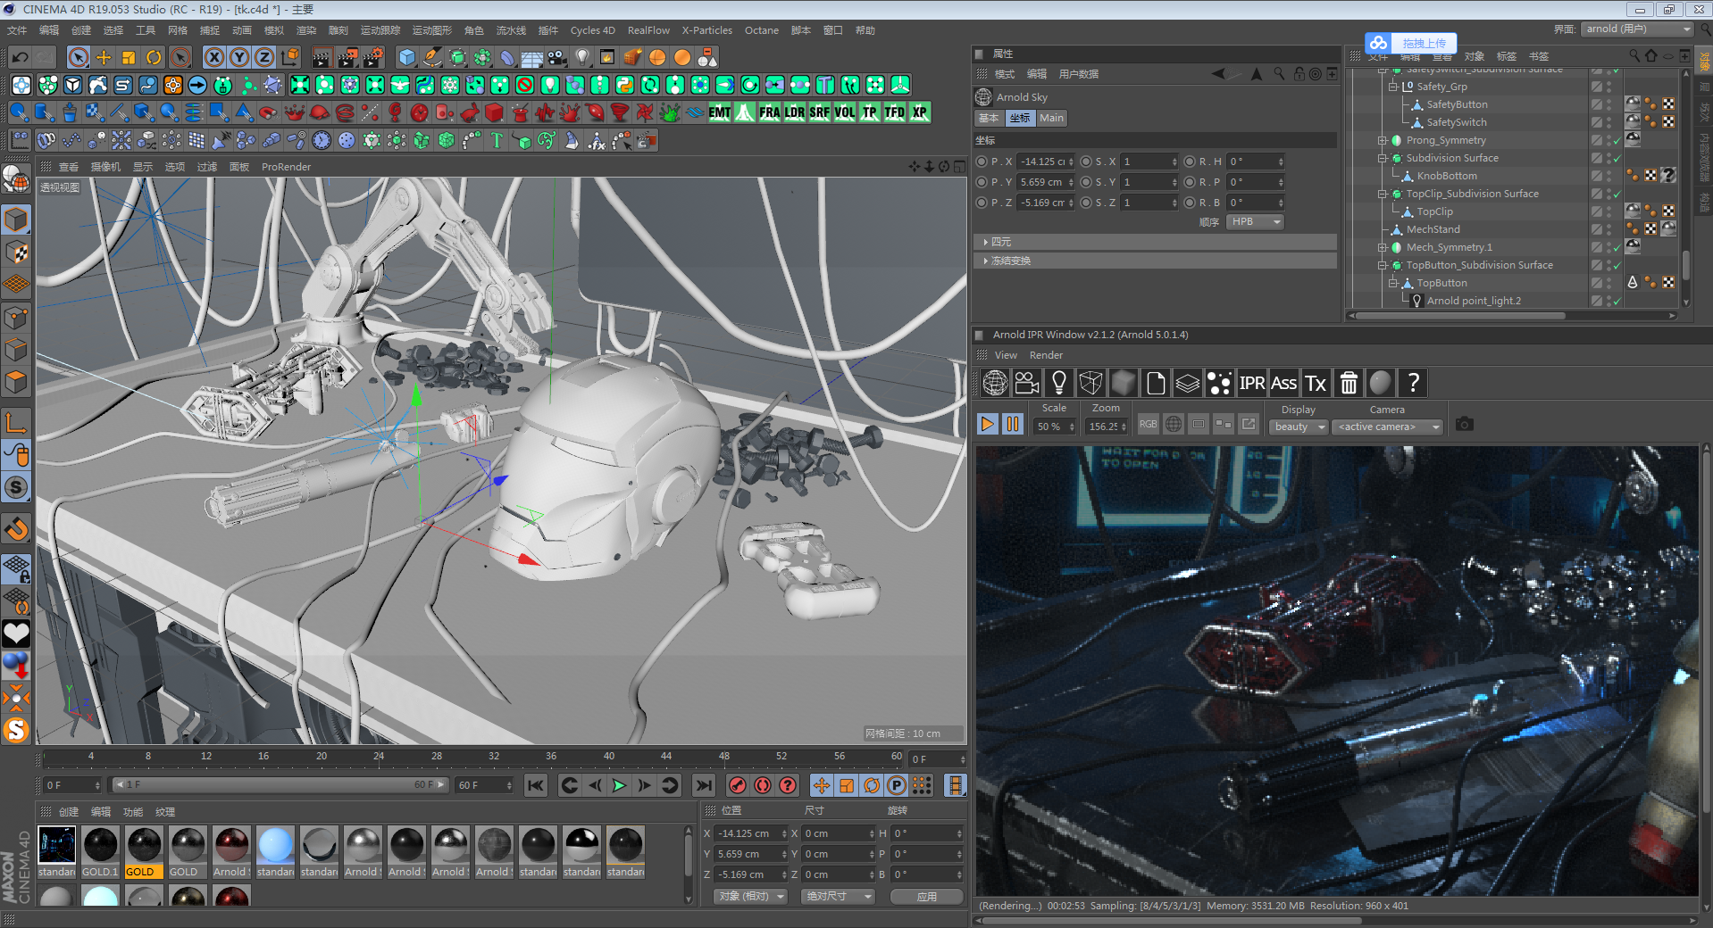Toggle the Z axis lock
This screenshot has width=1713, height=928.
[x=264, y=58]
